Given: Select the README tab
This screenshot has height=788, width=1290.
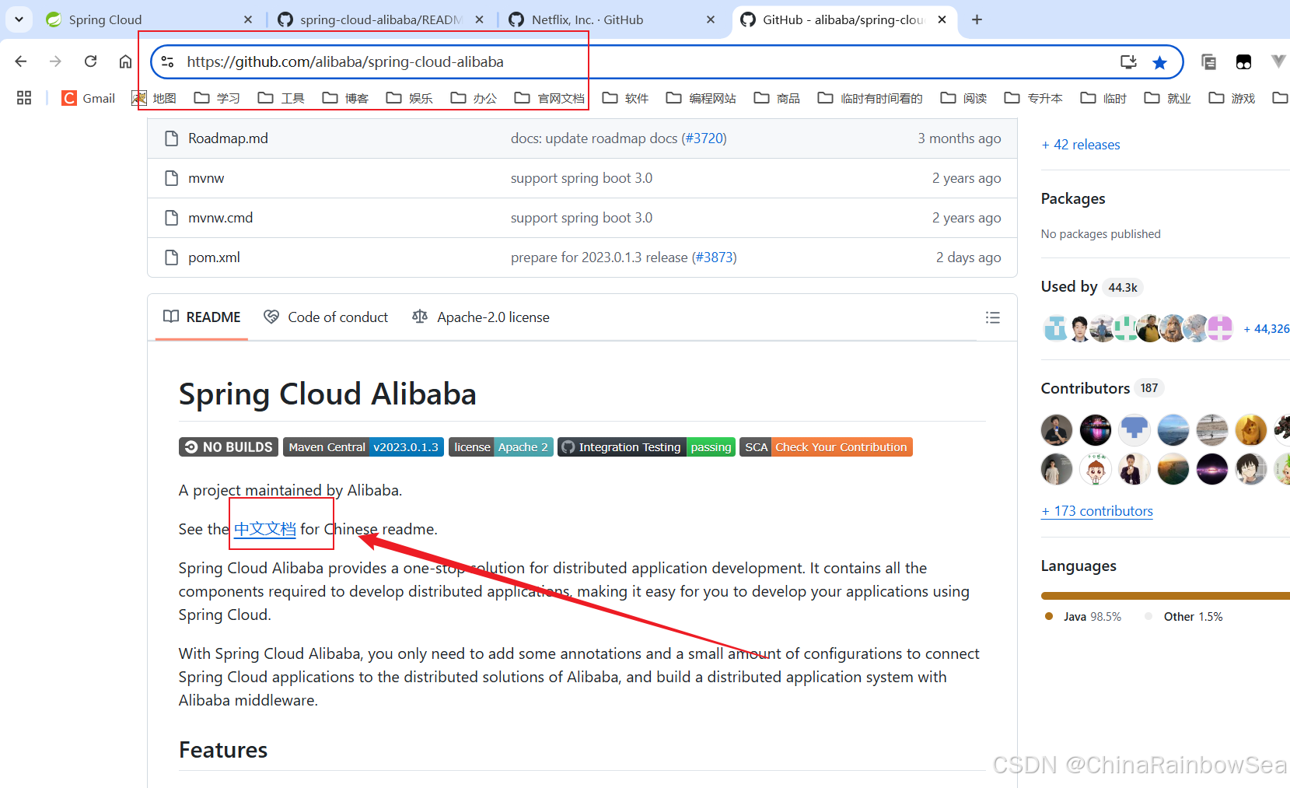Looking at the screenshot, I should pyautogui.click(x=202, y=317).
